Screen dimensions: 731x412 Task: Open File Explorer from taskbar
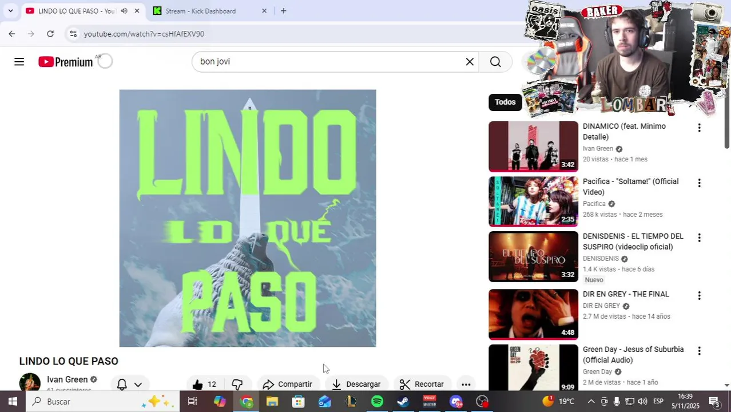(272, 402)
